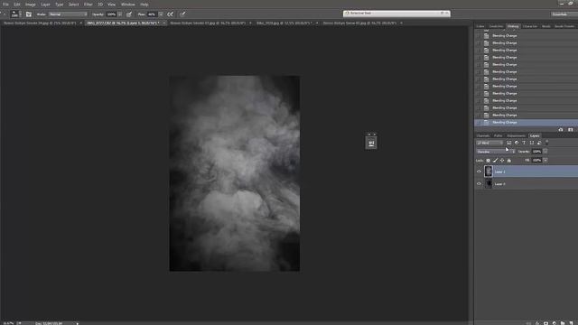This screenshot has height=325, width=578.
Task: Hide the top selected layer
Action: [479, 172]
